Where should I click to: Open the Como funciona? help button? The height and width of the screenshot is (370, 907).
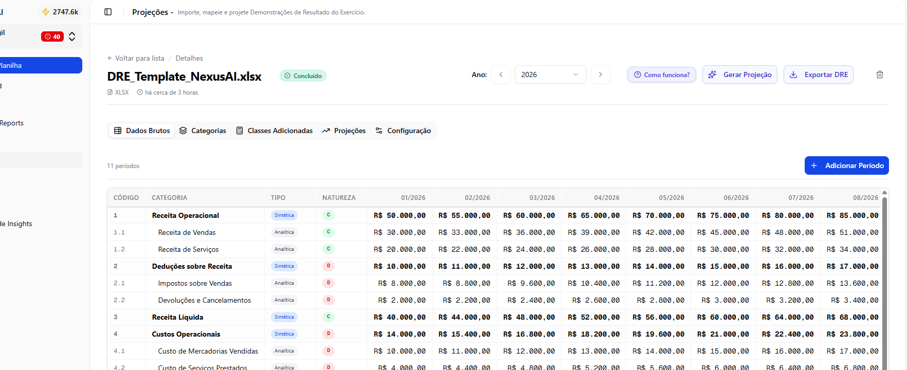(662, 75)
